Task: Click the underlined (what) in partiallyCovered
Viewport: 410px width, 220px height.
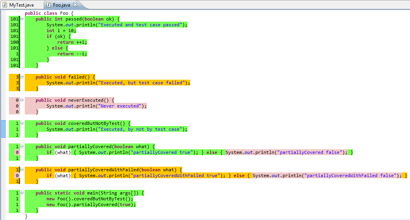Action: click(62, 152)
